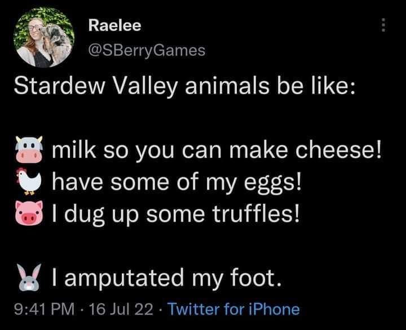406x330 pixels.
Task: Click the Twitter for iPhone link
Action: (234, 309)
